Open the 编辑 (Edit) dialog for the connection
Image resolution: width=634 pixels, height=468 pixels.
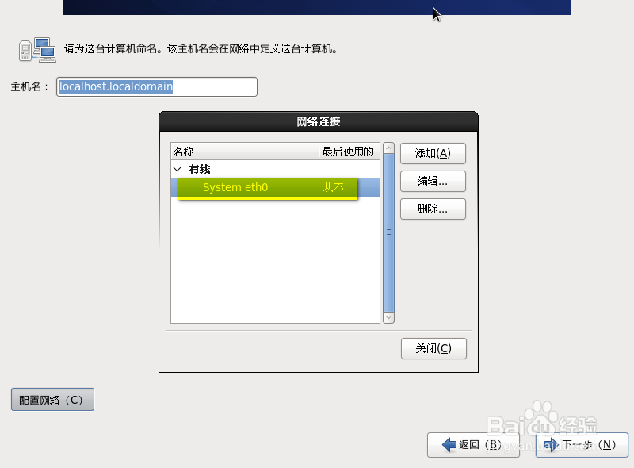pyautogui.click(x=433, y=181)
